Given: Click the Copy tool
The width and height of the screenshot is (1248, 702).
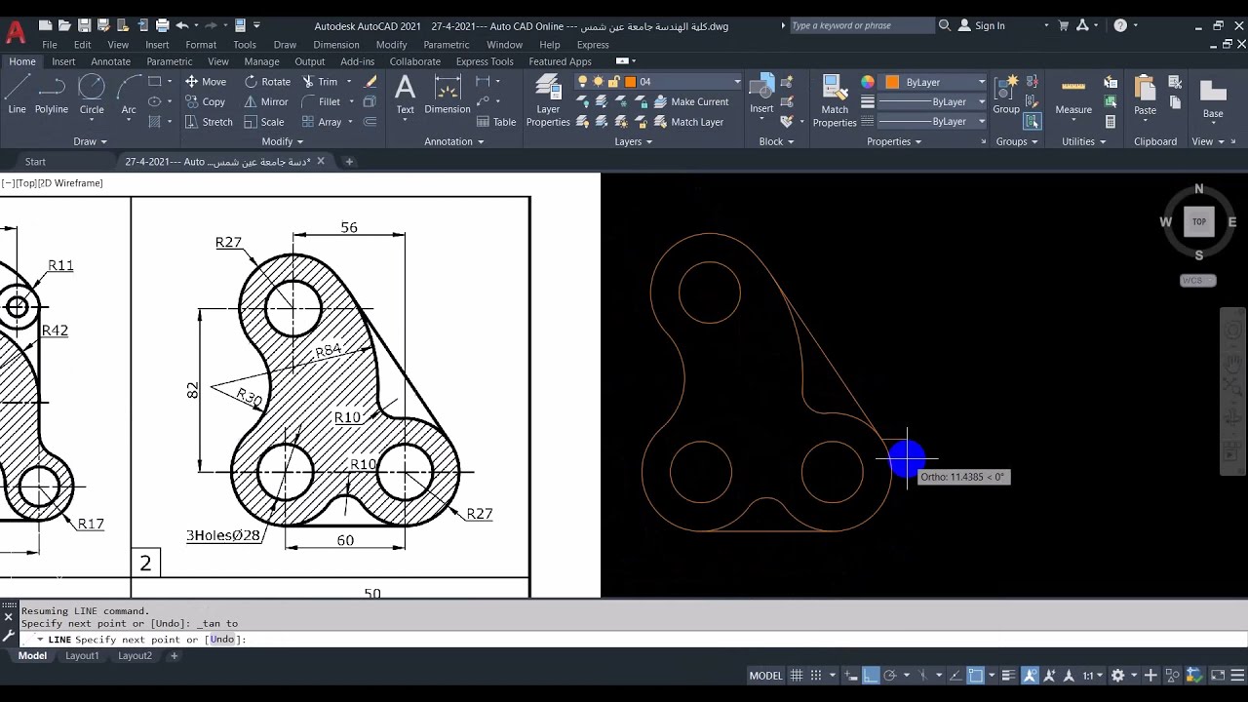Looking at the screenshot, I should [205, 101].
